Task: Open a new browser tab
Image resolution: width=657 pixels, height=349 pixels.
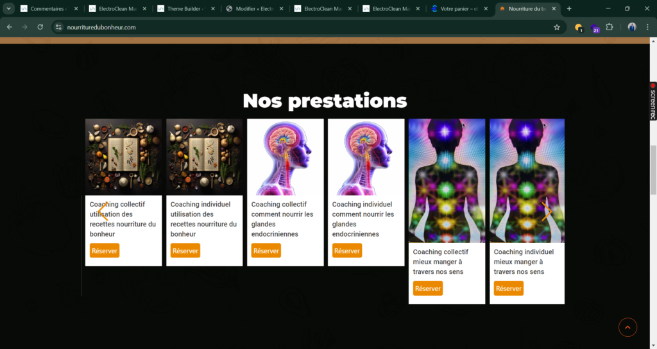Action: click(569, 8)
